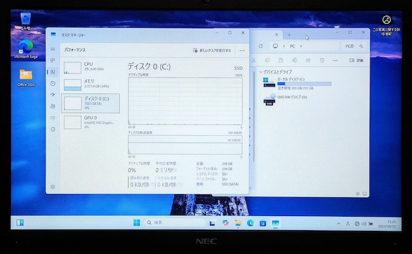
Task: Open Task Manager more options ellipsis
Action: point(242,50)
